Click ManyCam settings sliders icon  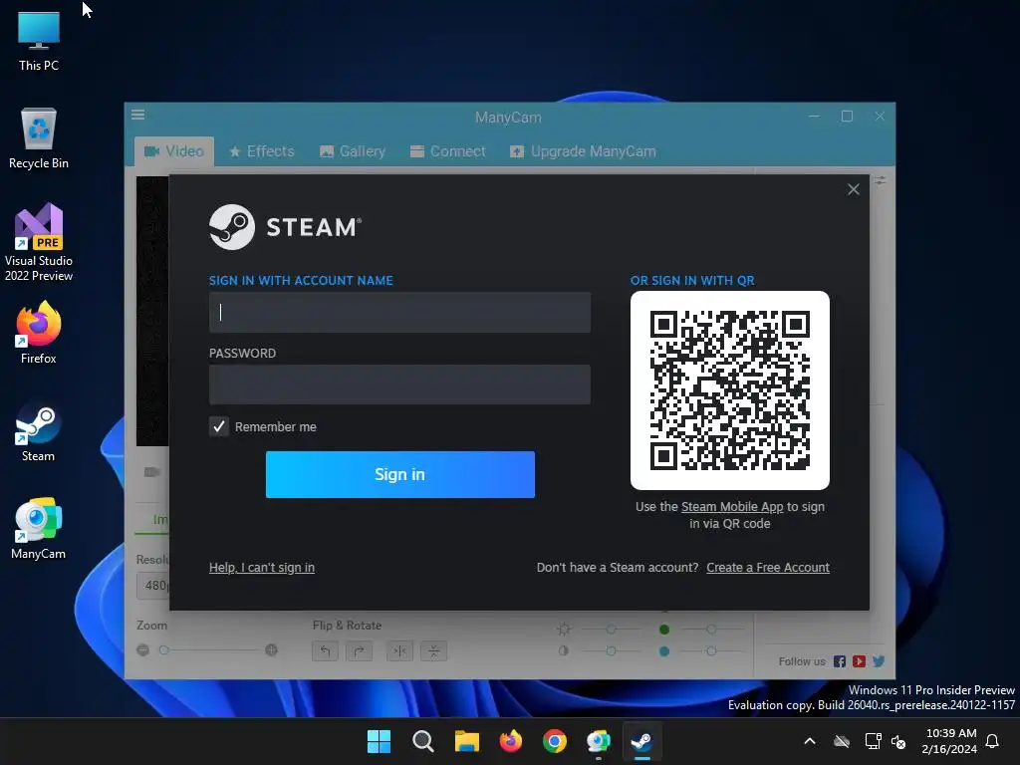coord(881,180)
